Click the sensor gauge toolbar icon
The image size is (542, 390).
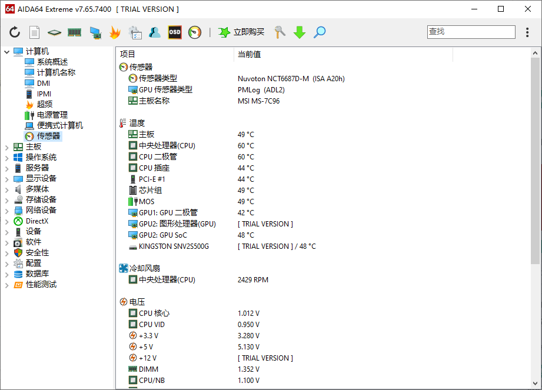(x=195, y=32)
